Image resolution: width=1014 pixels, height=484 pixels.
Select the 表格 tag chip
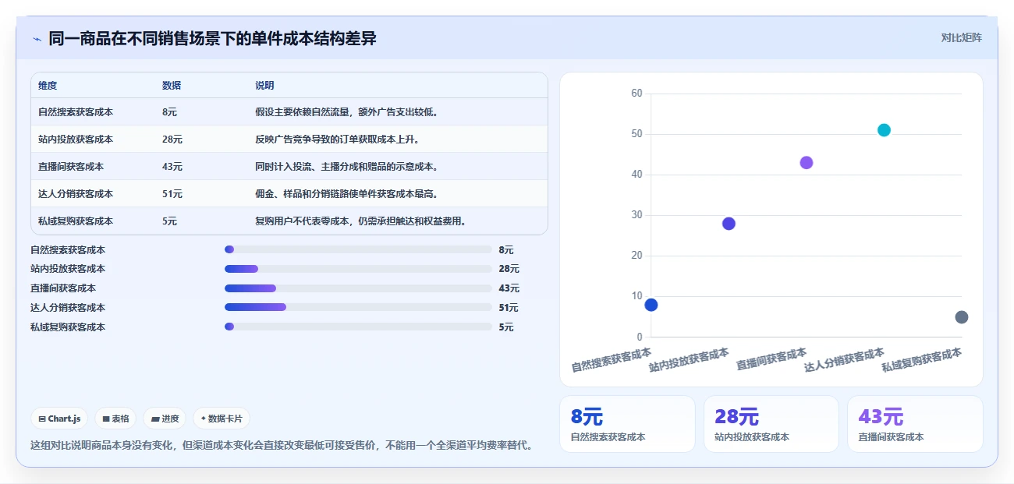pyautogui.click(x=115, y=419)
